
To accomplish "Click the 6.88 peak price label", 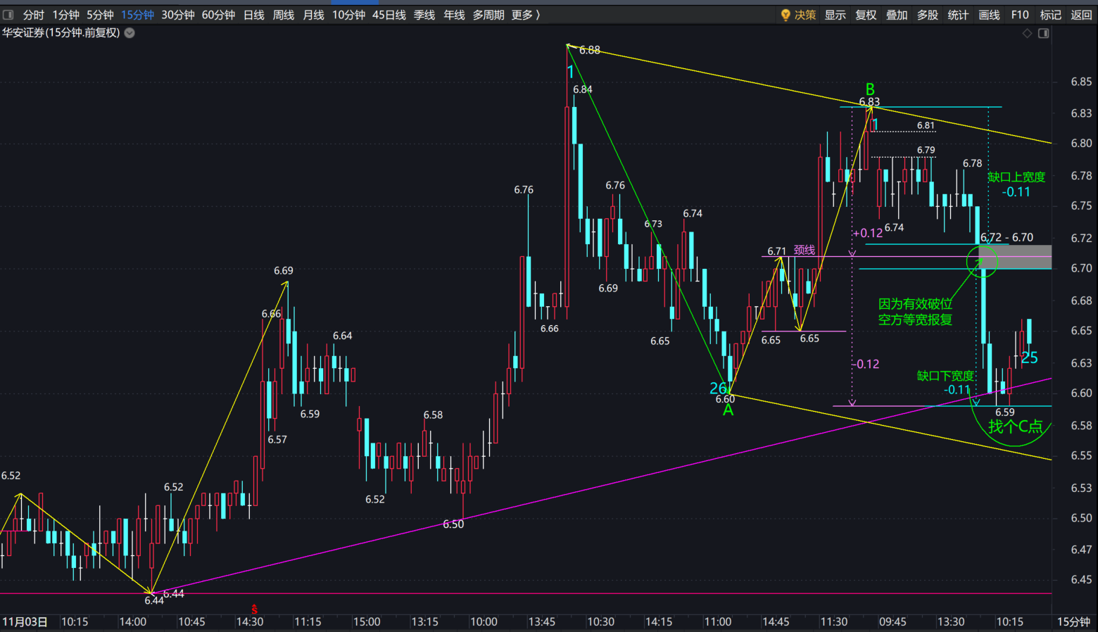I will 590,50.
